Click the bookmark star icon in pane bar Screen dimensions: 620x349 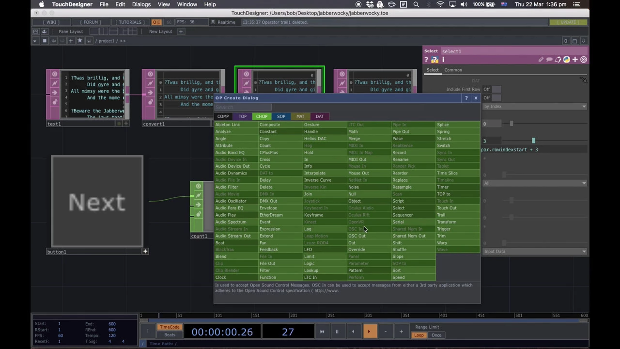(80, 41)
